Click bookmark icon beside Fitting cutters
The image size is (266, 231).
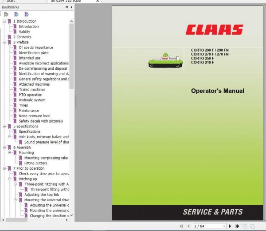[x=20, y=163]
